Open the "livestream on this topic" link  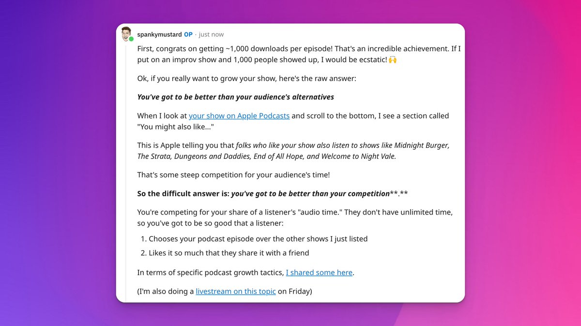pyautogui.click(x=236, y=291)
